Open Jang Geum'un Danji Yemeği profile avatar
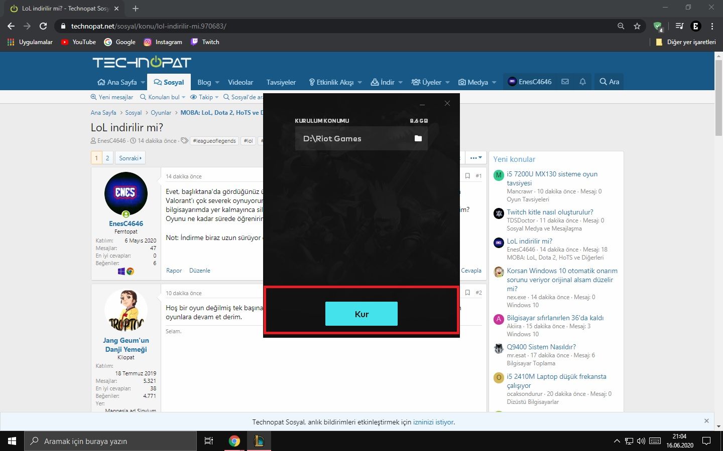This screenshot has width=723, height=451. coord(126,311)
